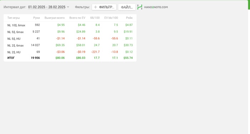Click the ИТОГ total row label

point(11,58)
